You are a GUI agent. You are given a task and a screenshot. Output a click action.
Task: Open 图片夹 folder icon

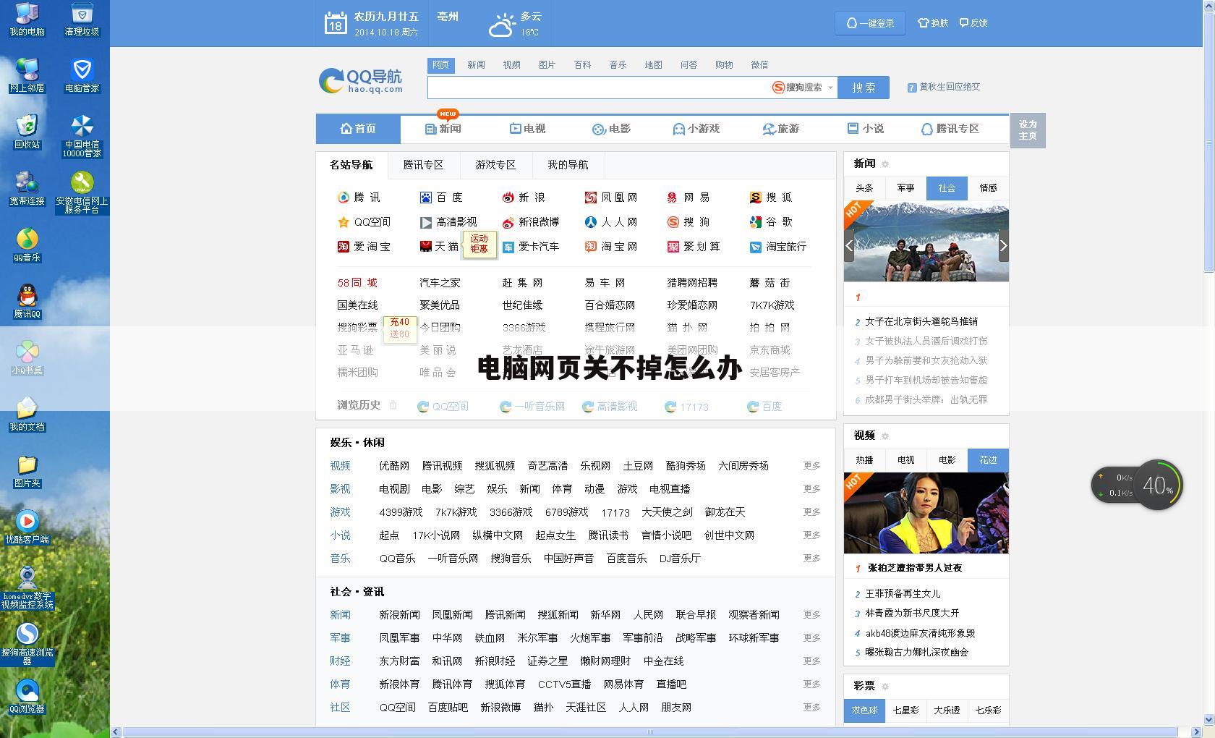27,470
